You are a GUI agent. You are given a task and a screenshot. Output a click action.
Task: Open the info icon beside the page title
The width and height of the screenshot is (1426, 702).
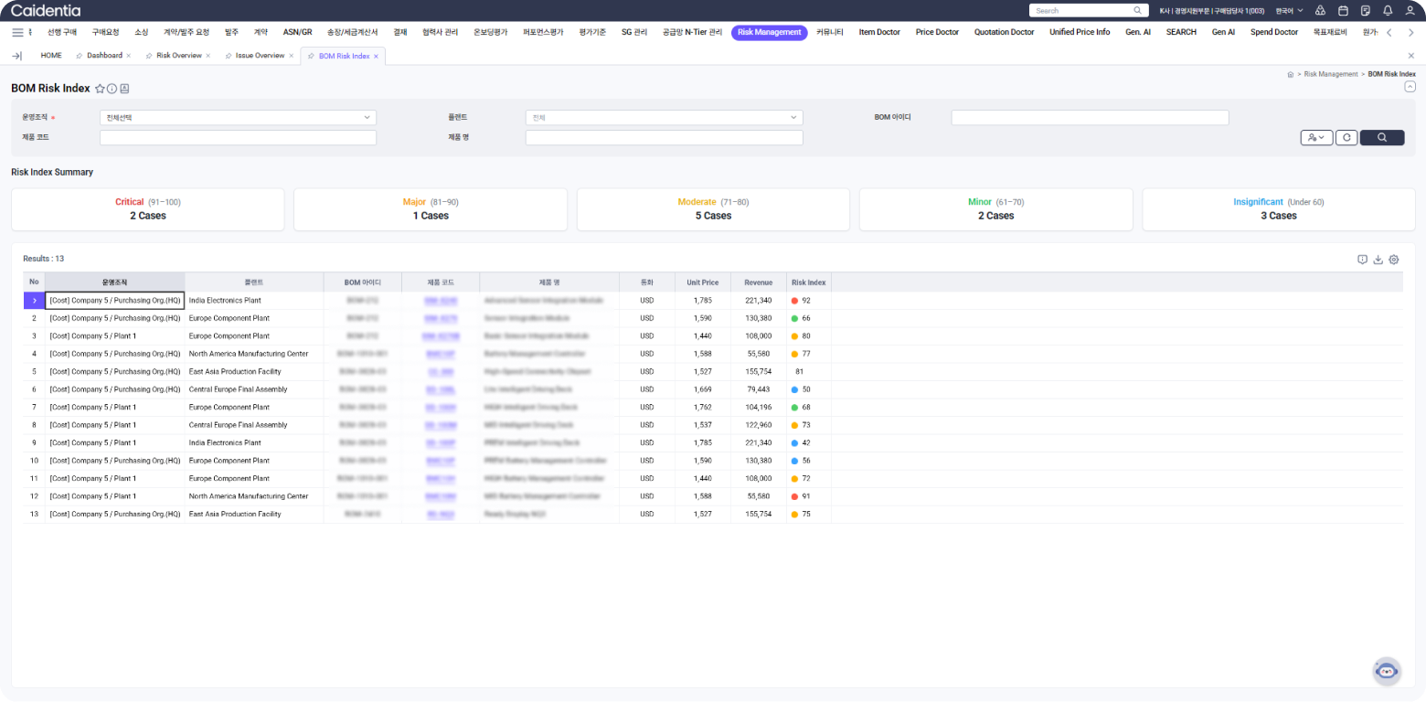click(112, 89)
